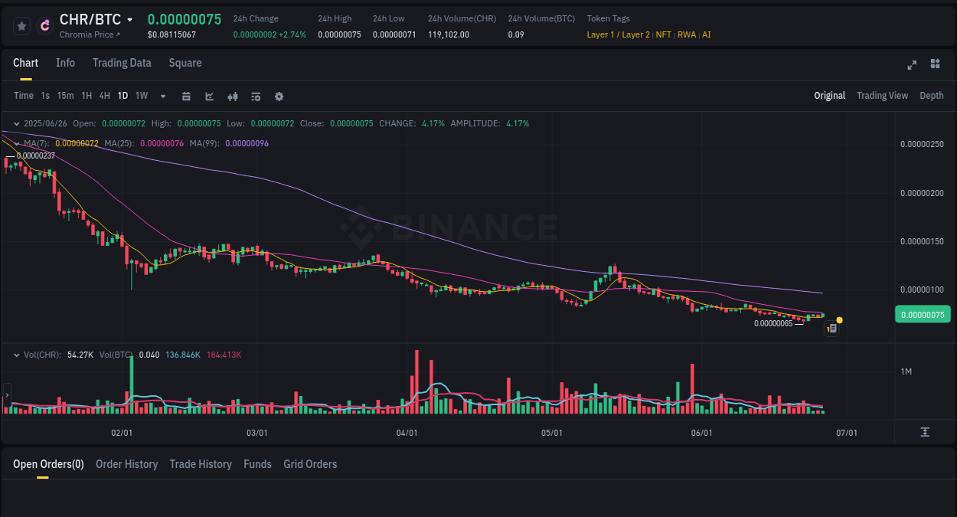Viewport: 957px width, 517px height.
Task: Open the date range picker icon
Action: click(186, 96)
